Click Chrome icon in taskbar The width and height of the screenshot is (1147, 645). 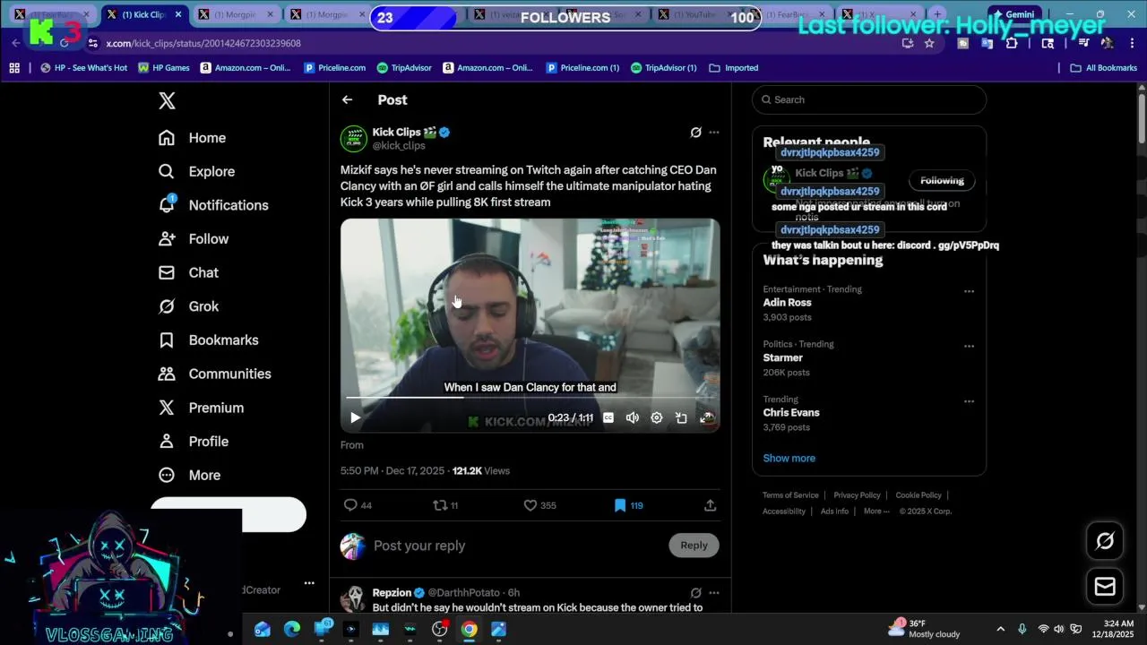click(x=469, y=630)
